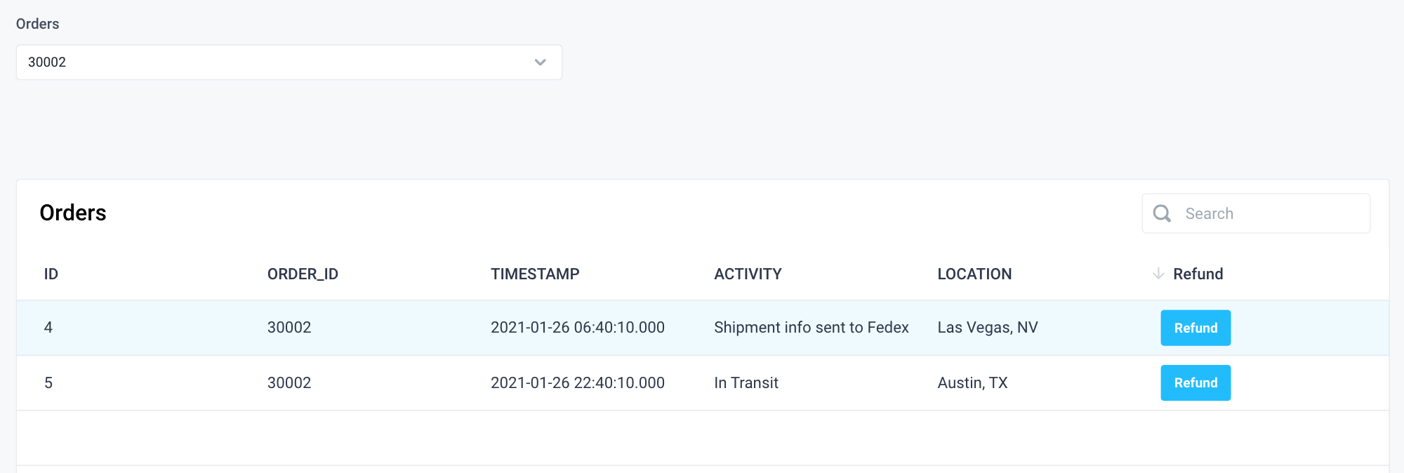This screenshot has width=1404, height=473.
Task: Sort by TIMESTAMP column header
Action: (535, 274)
